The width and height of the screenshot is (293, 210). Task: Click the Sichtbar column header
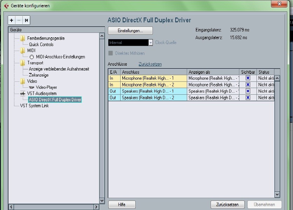click(248, 72)
